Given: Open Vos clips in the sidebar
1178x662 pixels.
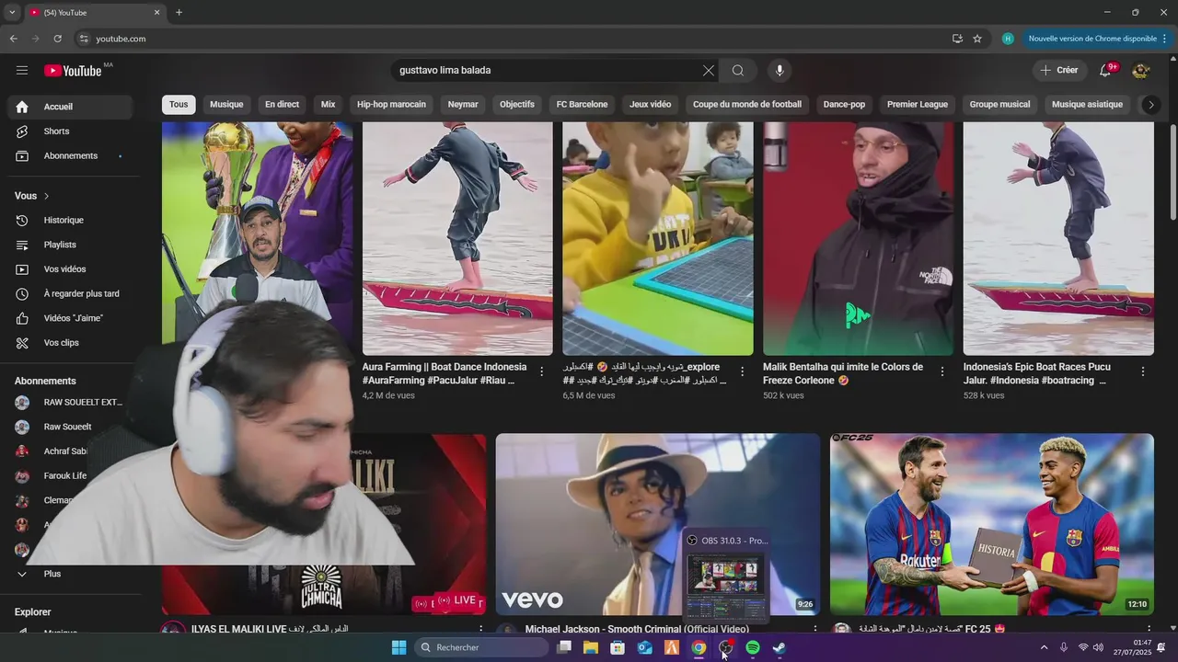Looking at the screenshot, I should click(x=70, y=343).
